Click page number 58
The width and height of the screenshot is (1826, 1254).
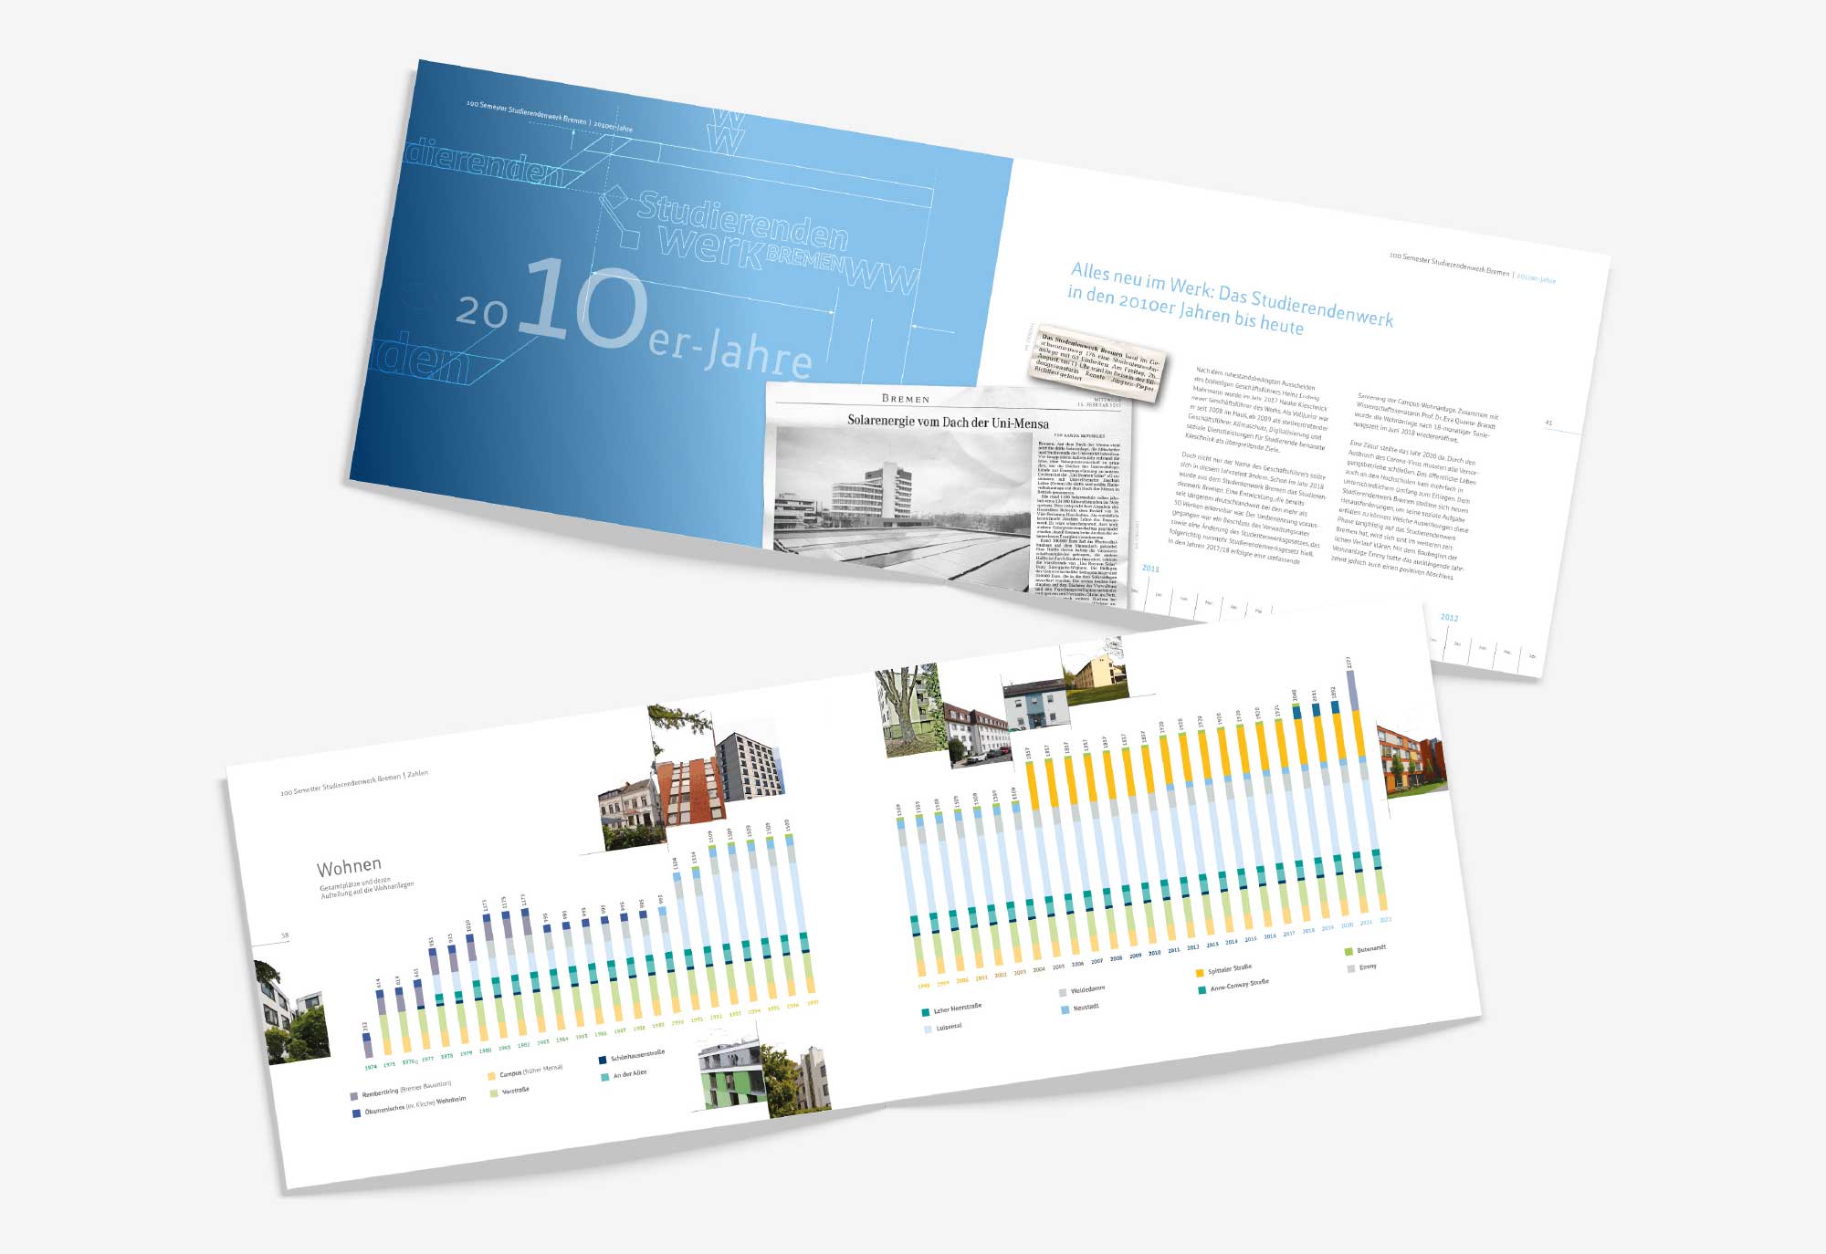[286, 935]
